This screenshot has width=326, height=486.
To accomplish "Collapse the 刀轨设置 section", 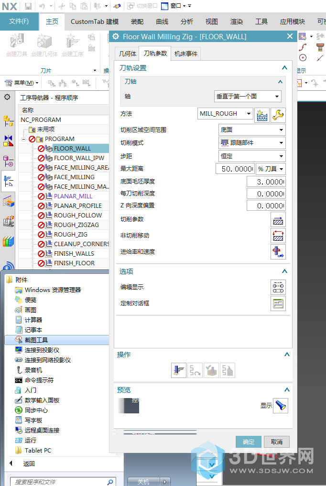I will coord(284,67).
